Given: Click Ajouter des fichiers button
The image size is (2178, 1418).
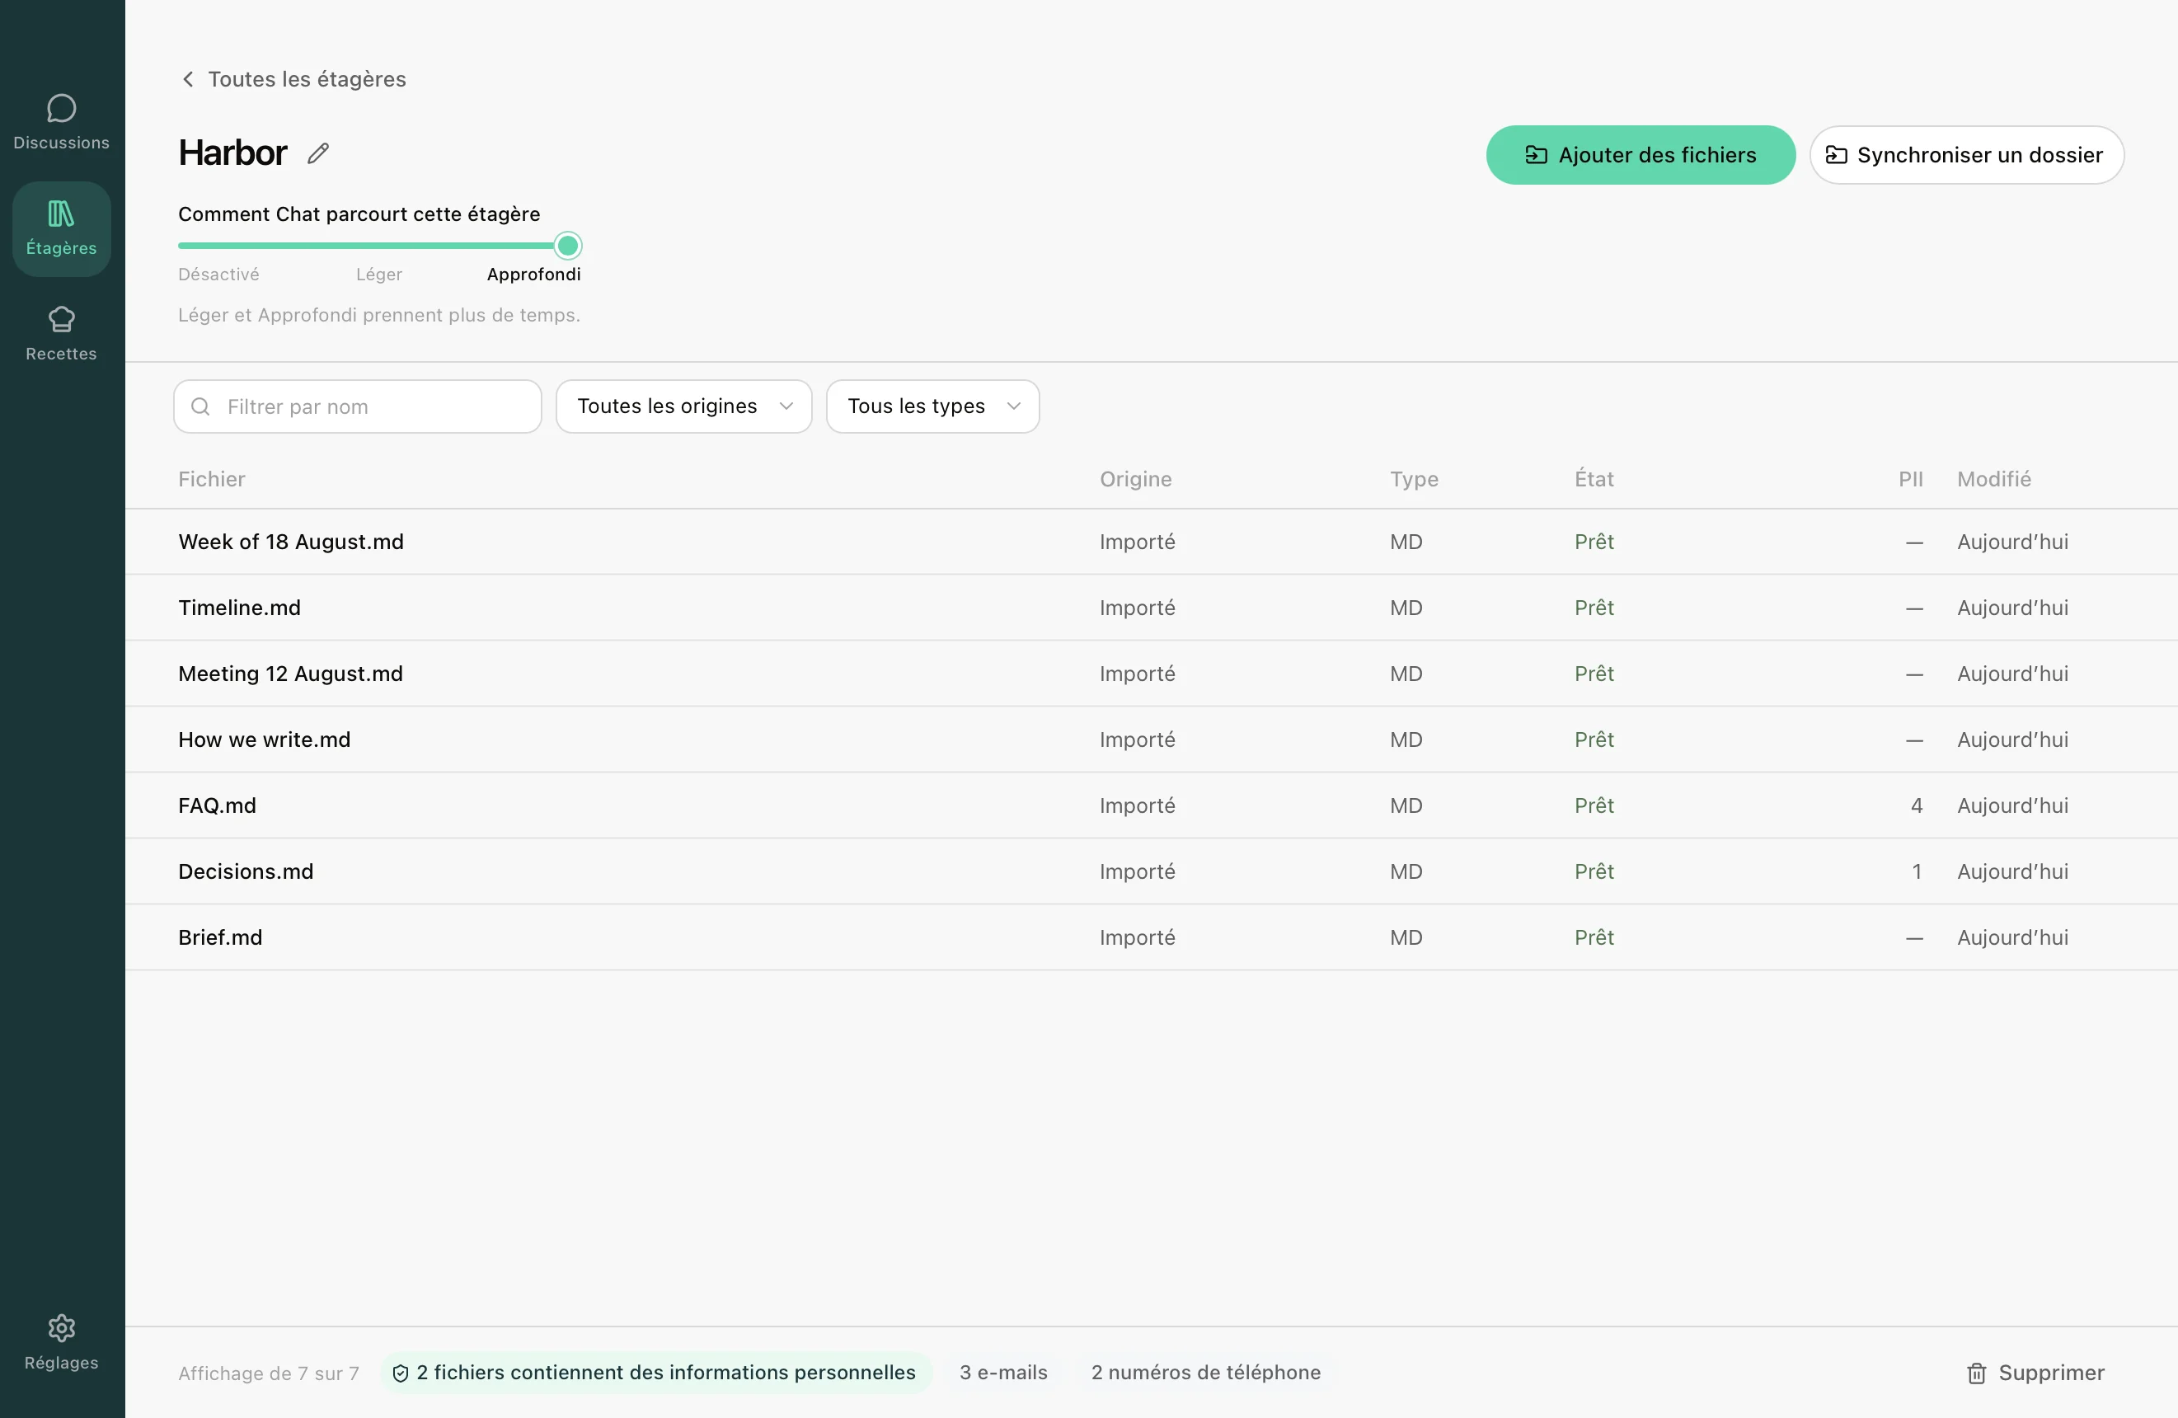Looking at the screenshot, I should click(1640, 155).
